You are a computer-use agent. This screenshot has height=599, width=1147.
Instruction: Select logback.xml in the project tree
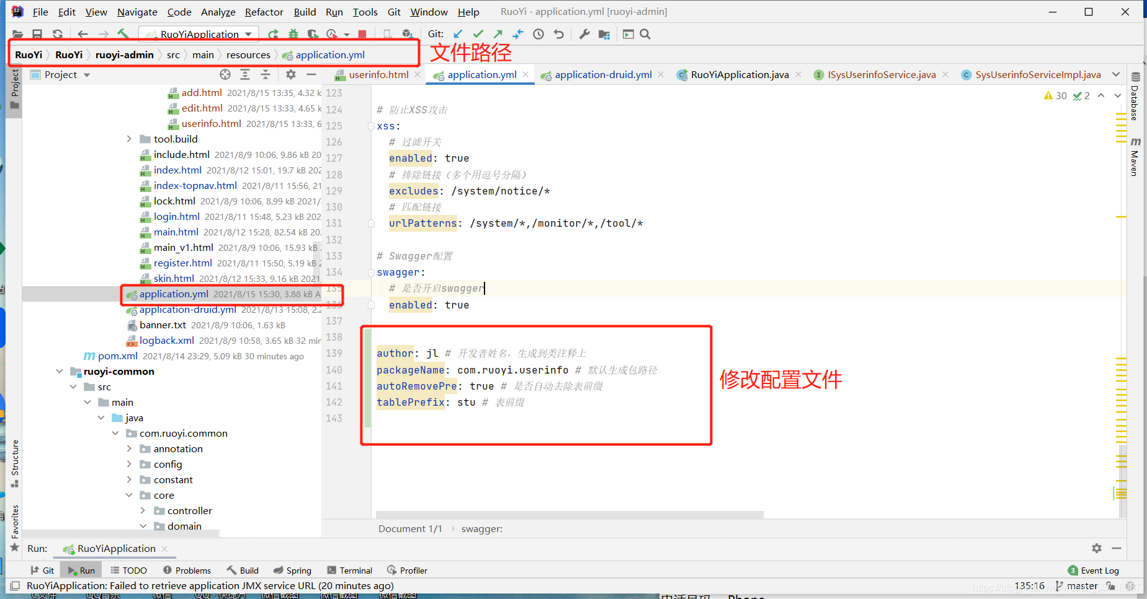click(x=166, y=340)
